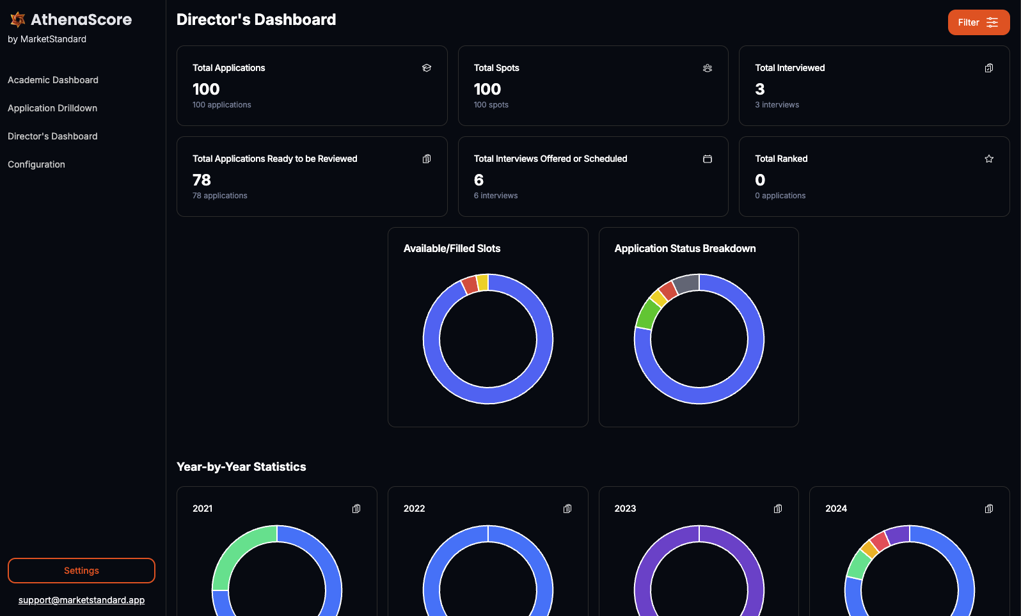Open Academic Dashboard in the sidebar
1021x616 pixels.
coord(53,80)
